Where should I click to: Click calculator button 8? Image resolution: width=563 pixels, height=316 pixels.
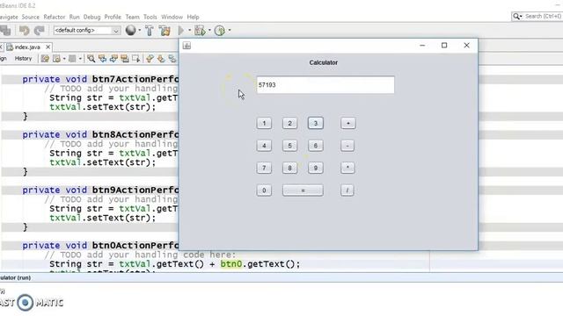coord(289,168)
